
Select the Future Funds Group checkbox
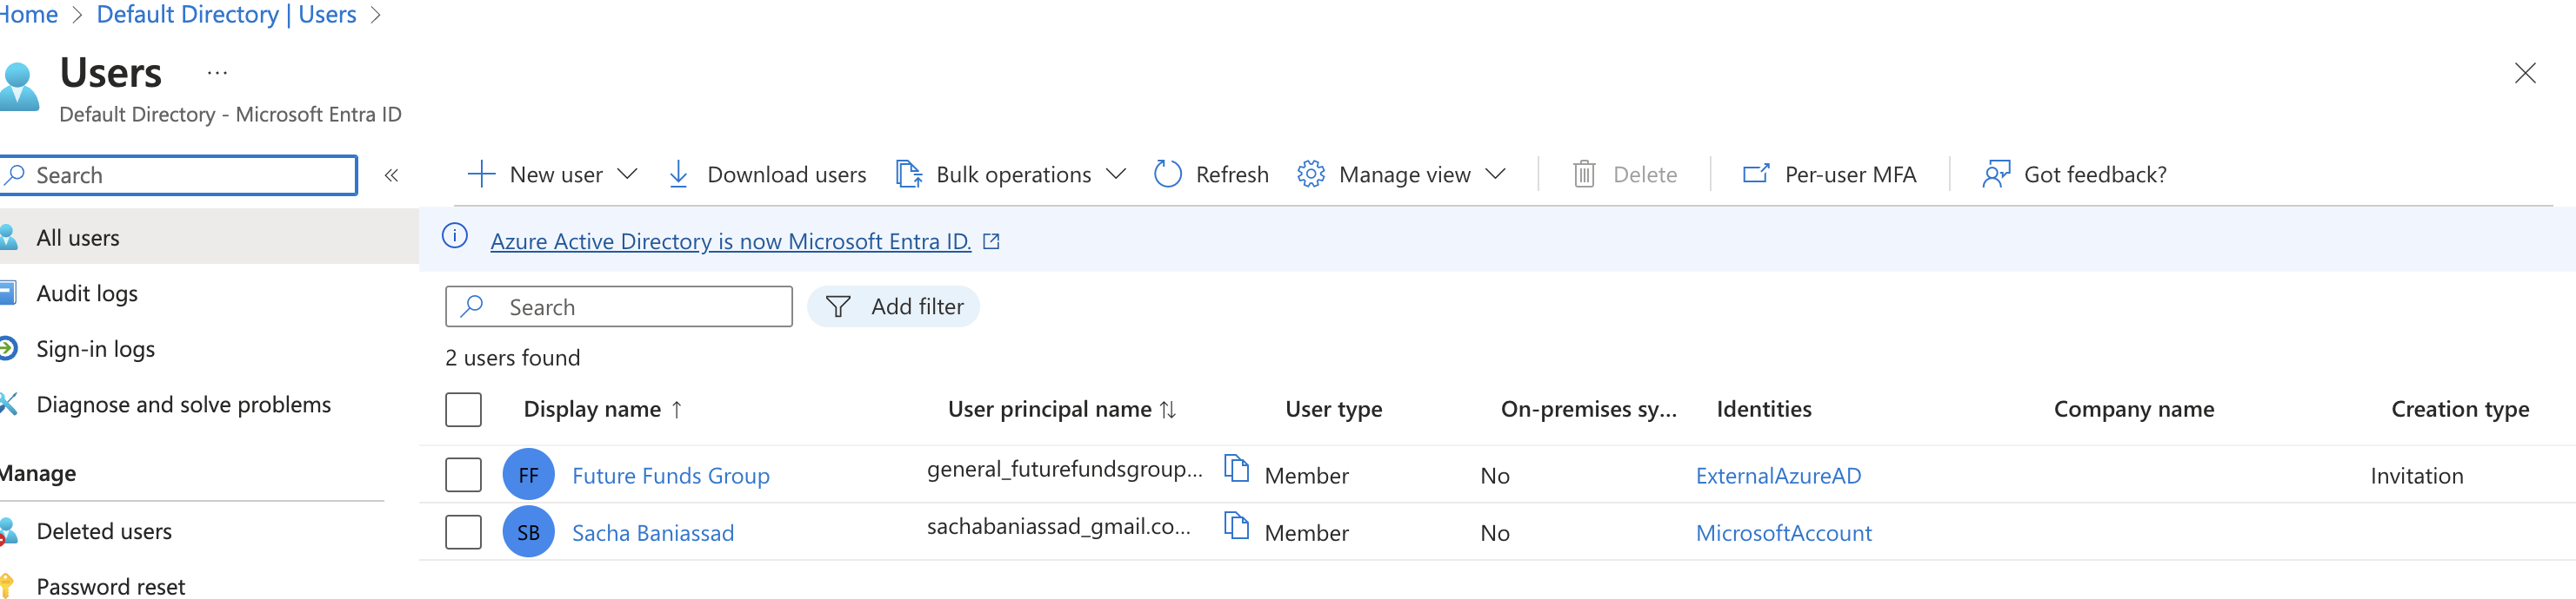tap(463, 475)
